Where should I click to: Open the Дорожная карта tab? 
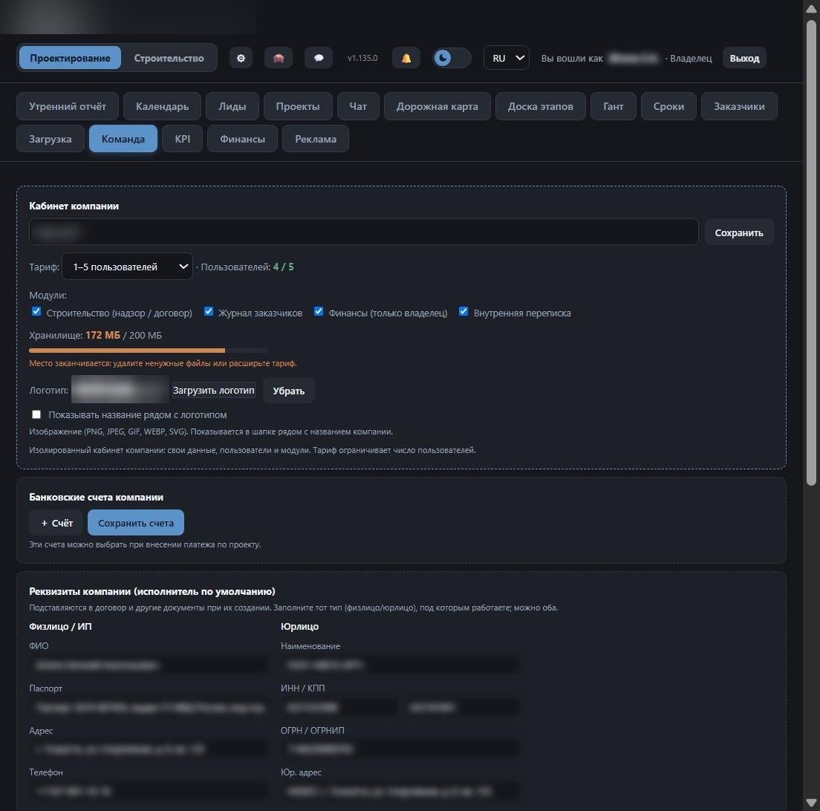[x=437, y=106]
